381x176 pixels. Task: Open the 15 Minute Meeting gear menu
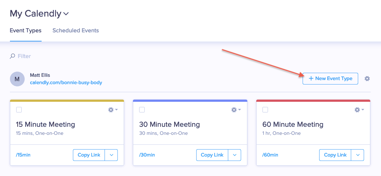coord(113,110)
